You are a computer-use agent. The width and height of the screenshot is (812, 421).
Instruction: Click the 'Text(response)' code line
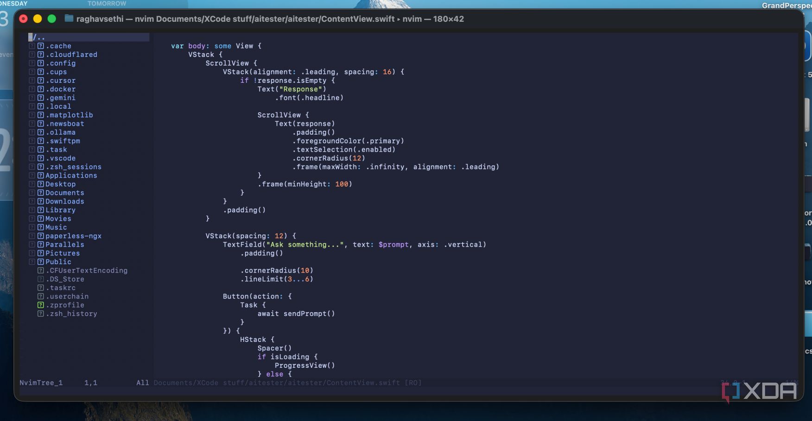pyautogui.click(x=304, y=124)
